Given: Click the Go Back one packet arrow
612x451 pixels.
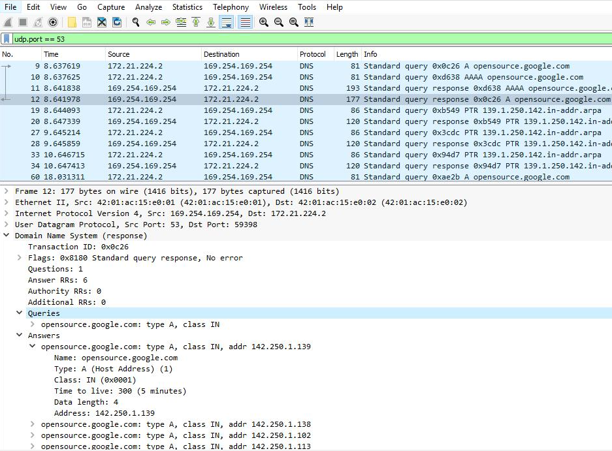Looking at the screenshot, I should click(152, 22).
